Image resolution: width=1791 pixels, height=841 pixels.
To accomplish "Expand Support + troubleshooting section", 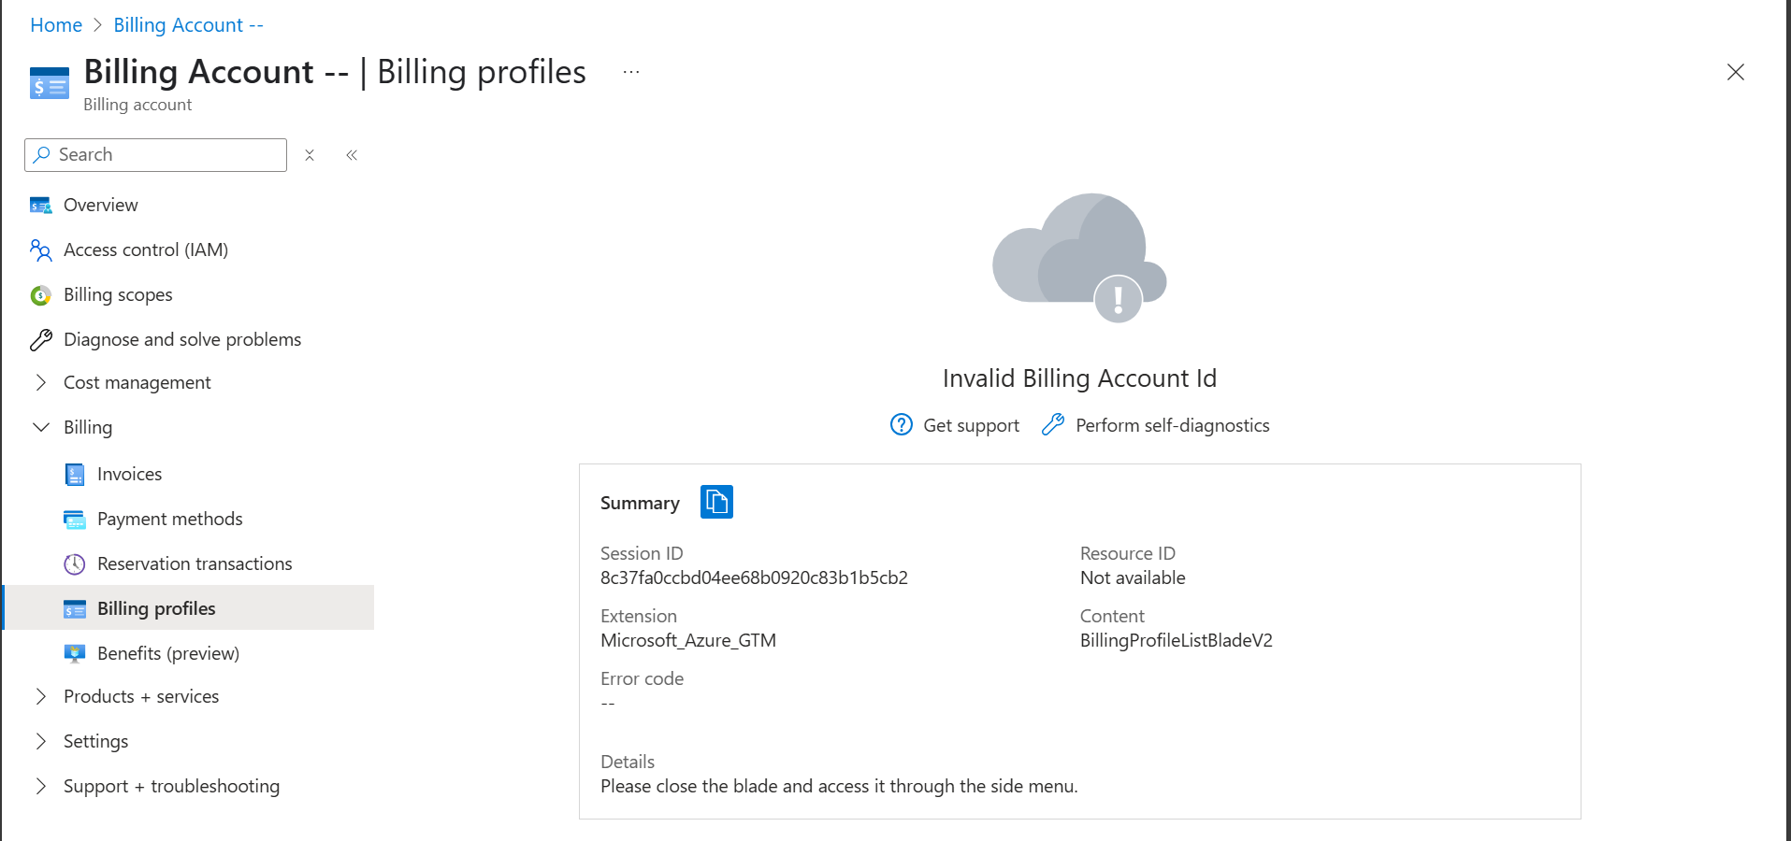I will coord(41,786).
